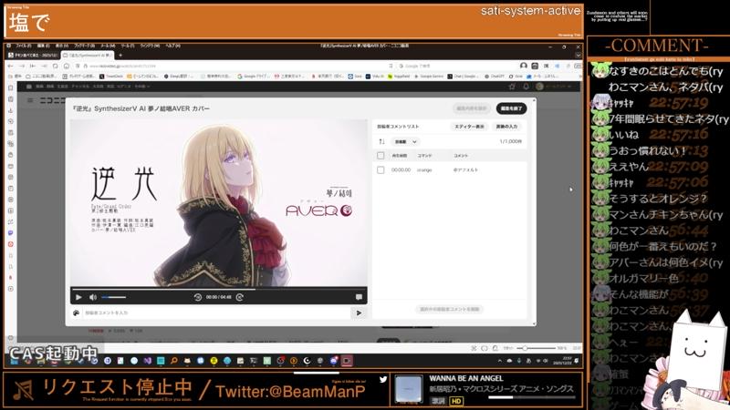The height and width of the screenshot is (410, 730).
Task: Adjust the video volume slider
Action: coord(114,297)
